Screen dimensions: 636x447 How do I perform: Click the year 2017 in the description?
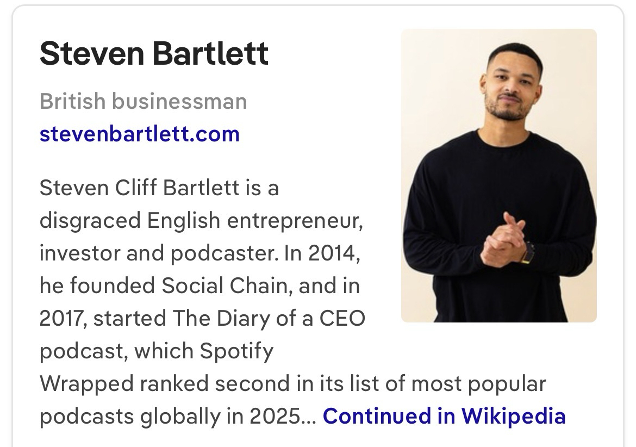click(61, 319)
